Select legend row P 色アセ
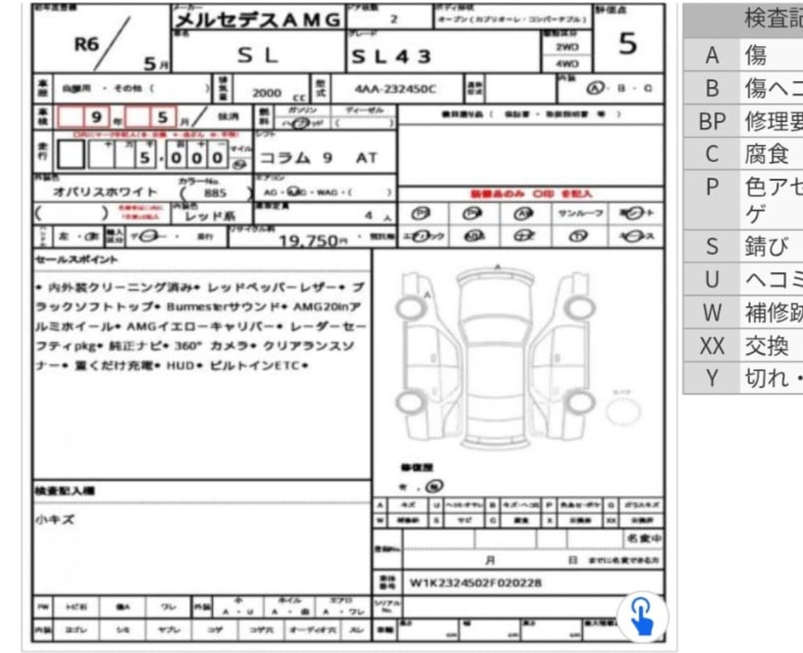This screenshot has height=653, width=803. [x=743, y=200]
